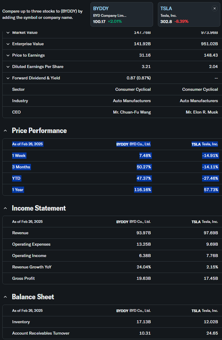Click BYDDY enterprise value 141.92B
Screen dimensions: 222x340
coord(142,44)
